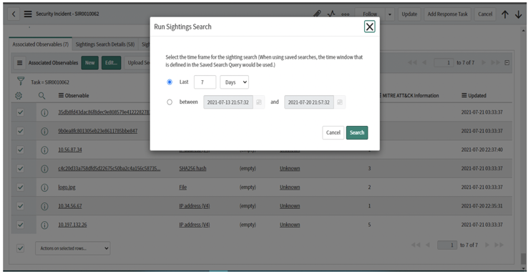
Task: Close the Run Sightings Search dialog
Action: pos(369,26)
